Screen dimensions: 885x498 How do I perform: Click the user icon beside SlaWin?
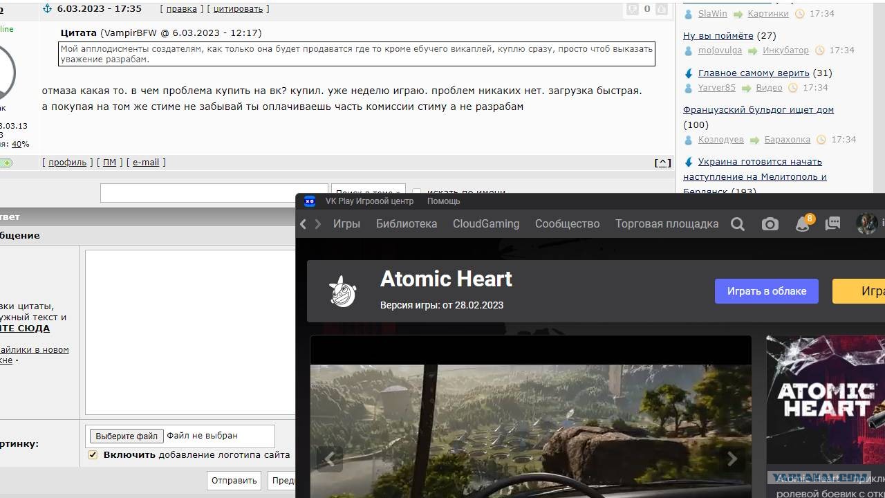(x=688, y=14)
